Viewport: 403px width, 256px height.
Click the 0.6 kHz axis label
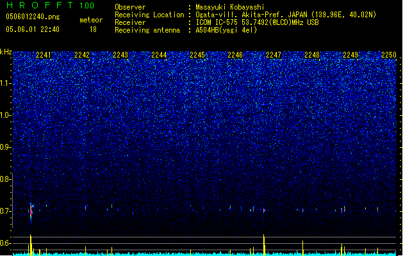coord(5,243)
